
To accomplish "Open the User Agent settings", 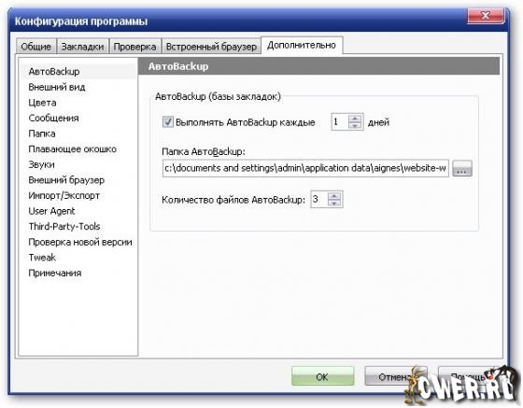I will (x=51, y=211).
